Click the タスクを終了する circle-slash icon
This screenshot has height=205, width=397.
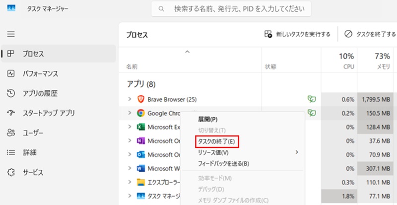[x=348, y=34]
